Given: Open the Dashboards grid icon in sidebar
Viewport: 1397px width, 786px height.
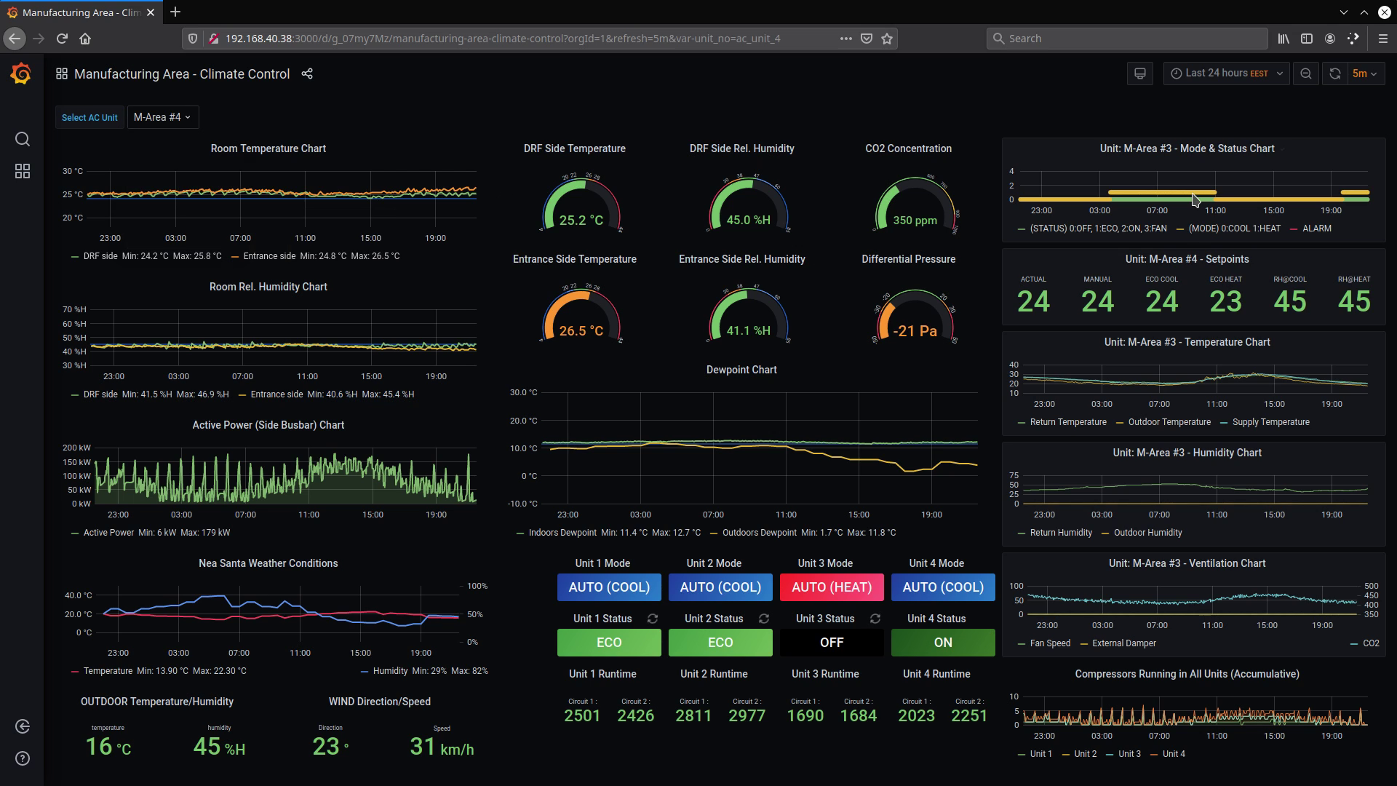Looking at the screenshot, I should point(23,171).
